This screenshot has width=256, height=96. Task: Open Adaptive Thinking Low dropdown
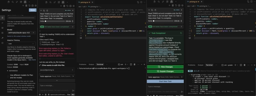click(21, 44)
